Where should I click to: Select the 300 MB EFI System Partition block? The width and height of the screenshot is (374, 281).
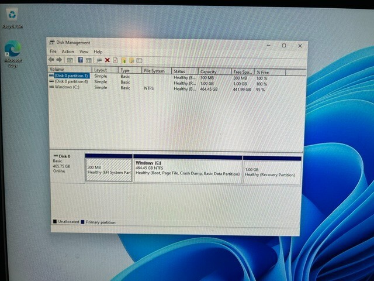tap(109, 168)
